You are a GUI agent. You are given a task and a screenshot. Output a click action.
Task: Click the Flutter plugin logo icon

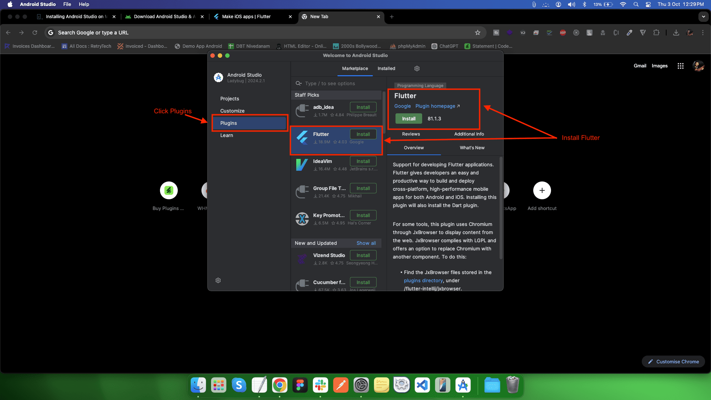tap(302, 137)
